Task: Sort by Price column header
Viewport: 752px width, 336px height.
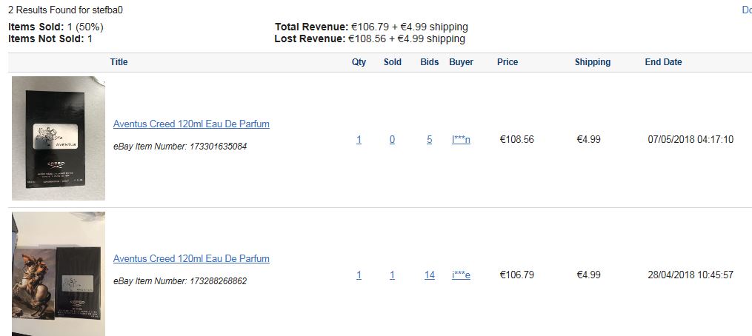Action: 508,62
